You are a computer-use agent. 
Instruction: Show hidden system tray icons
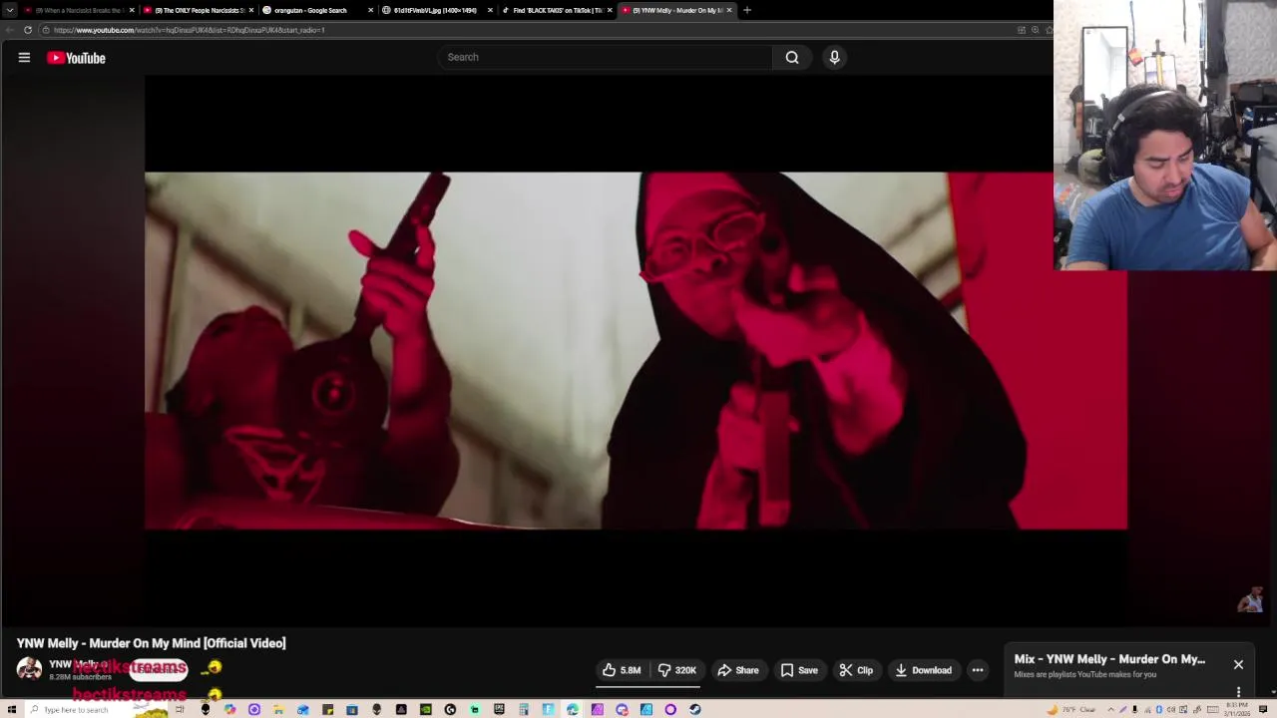pos(1110,709)
